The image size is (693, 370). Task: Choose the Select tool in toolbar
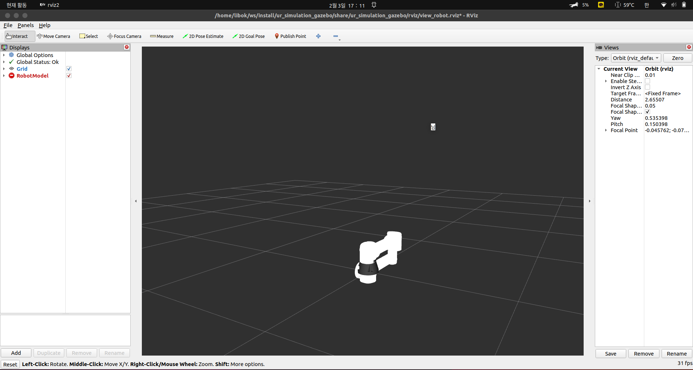[89, 36]
